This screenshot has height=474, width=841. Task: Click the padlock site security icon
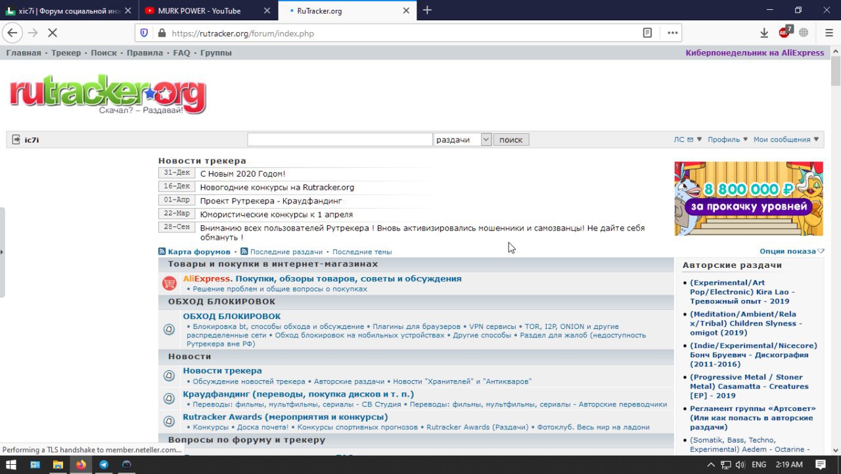click(x=162, y=33)
